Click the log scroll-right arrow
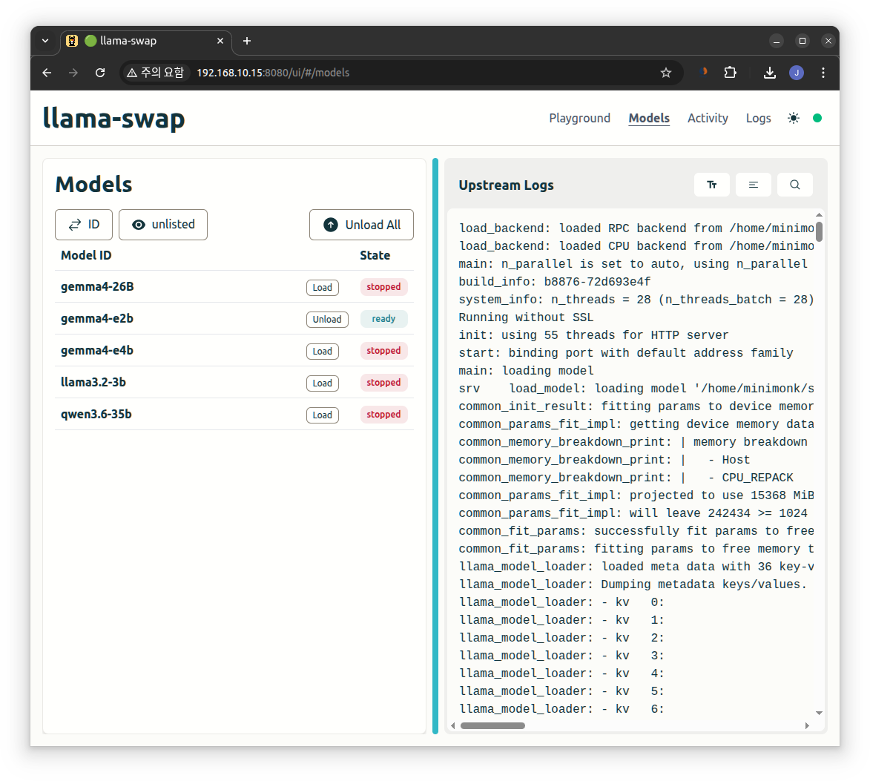This screenshot has height=781, width=870. 807,725
